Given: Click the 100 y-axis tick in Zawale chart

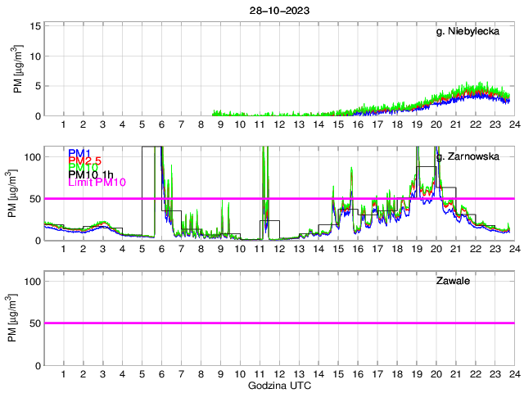Looking at the screenshot, I should pos(33,281).
